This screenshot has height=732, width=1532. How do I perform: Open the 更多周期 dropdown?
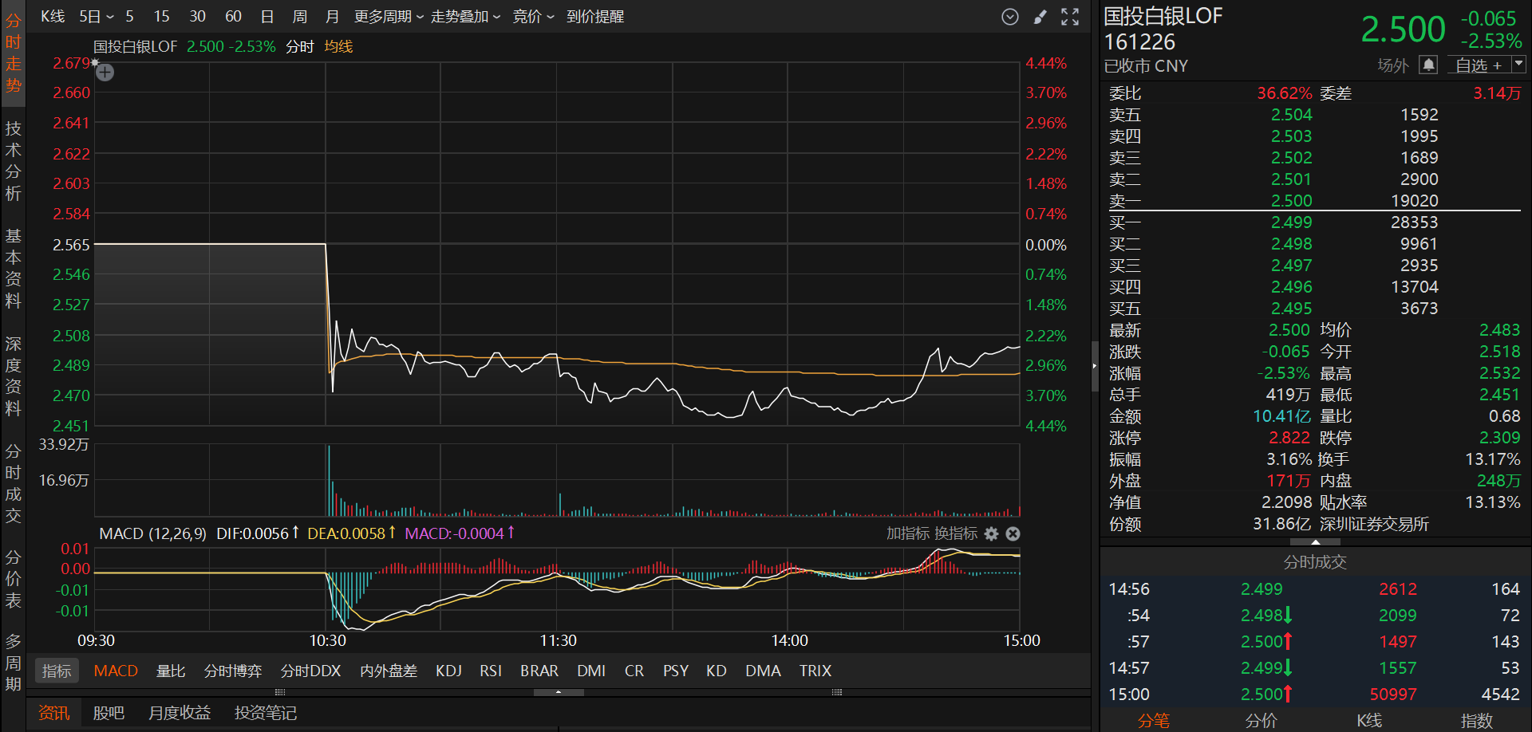389,17
